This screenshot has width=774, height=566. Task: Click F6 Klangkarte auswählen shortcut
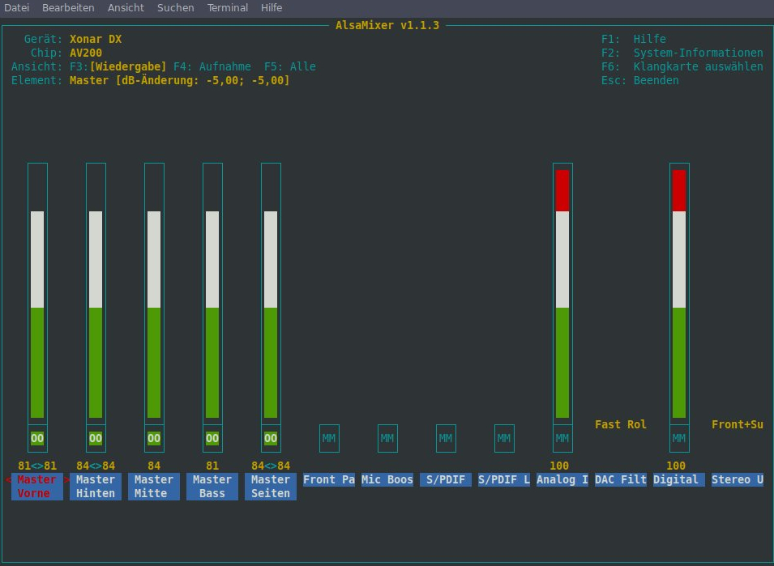tap(682, 66)
